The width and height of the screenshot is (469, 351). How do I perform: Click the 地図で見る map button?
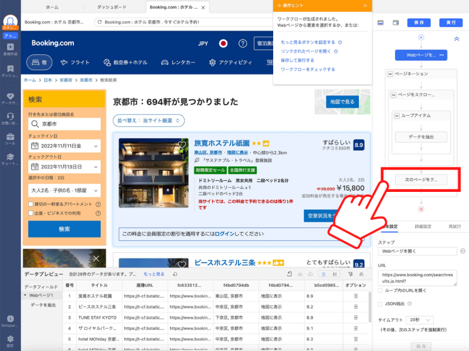(342, 102)
